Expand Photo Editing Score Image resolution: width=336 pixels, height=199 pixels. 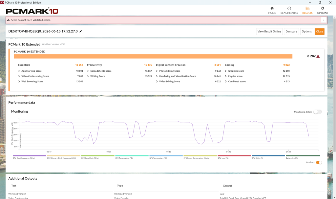coord(157,71)
